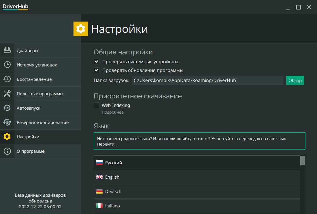Select the Настройки sidebar item

tap(40, 137)
